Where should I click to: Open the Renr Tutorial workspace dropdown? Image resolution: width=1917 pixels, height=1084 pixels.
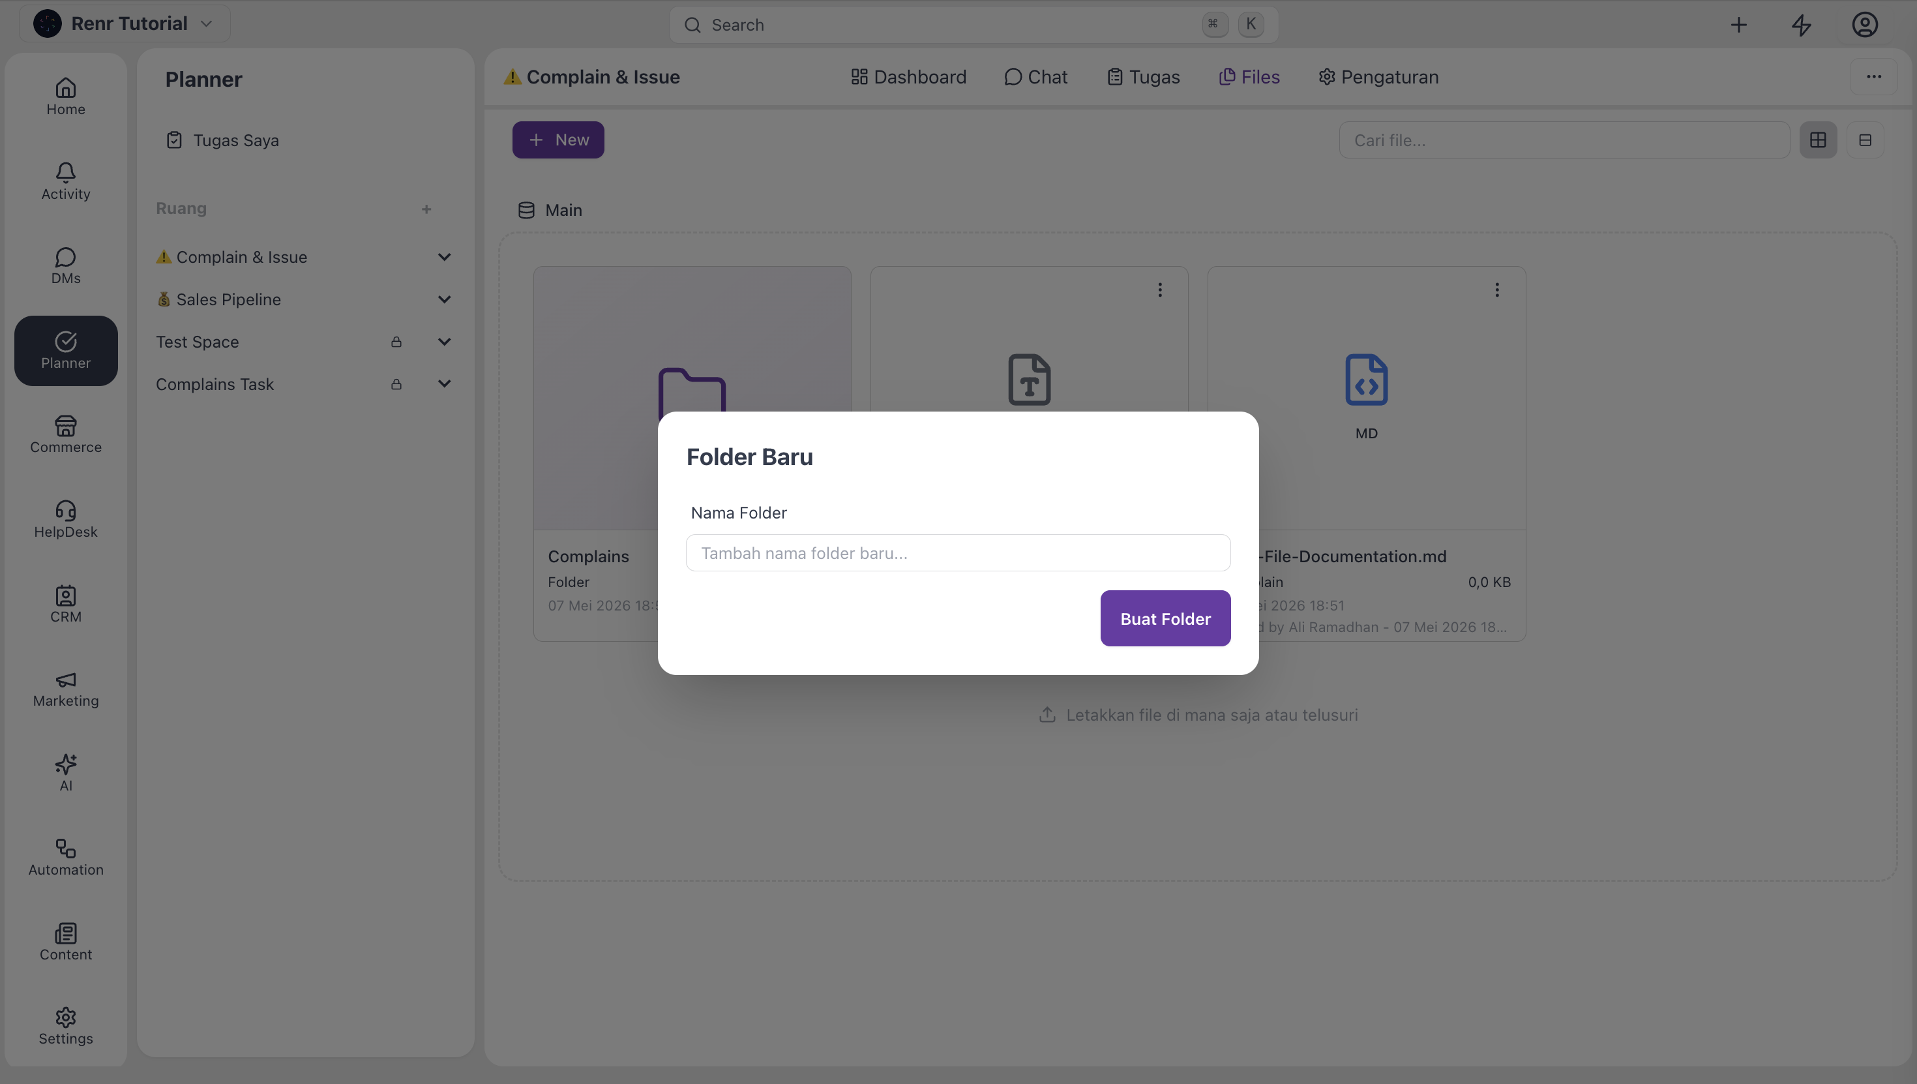point(125,24)
